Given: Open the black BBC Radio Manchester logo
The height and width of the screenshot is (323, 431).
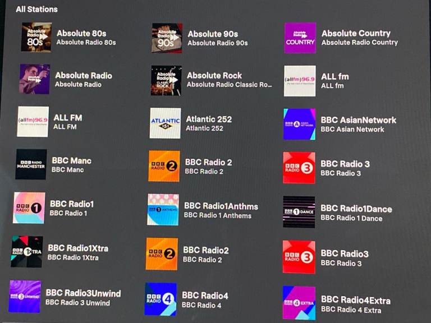Looking at the screenshot, I should [31, 164].
